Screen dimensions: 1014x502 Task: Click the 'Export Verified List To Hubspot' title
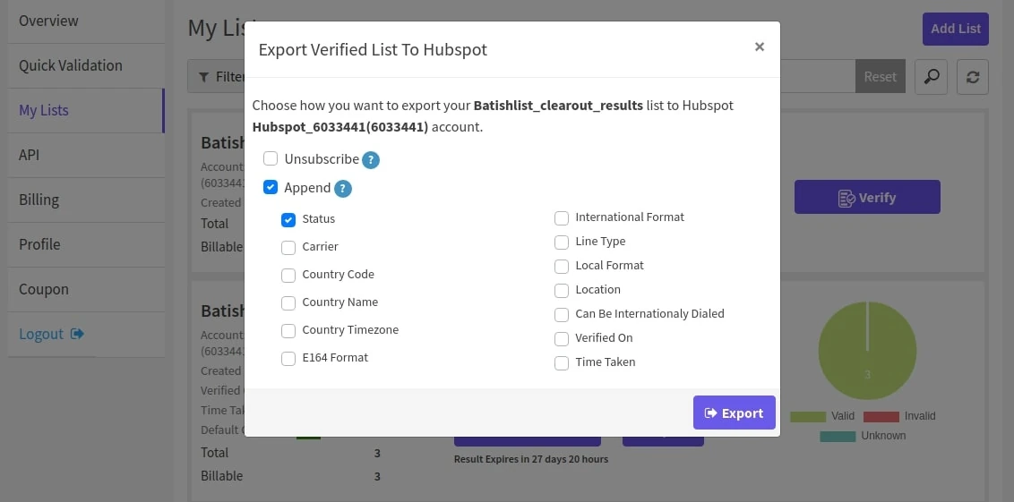pos(373,50)
